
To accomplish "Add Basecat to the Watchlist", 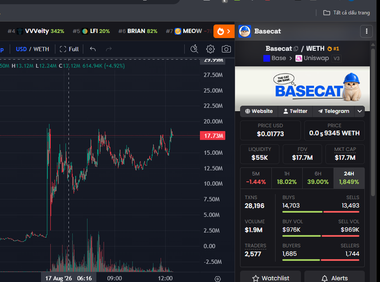I will [x=270, y=278].
